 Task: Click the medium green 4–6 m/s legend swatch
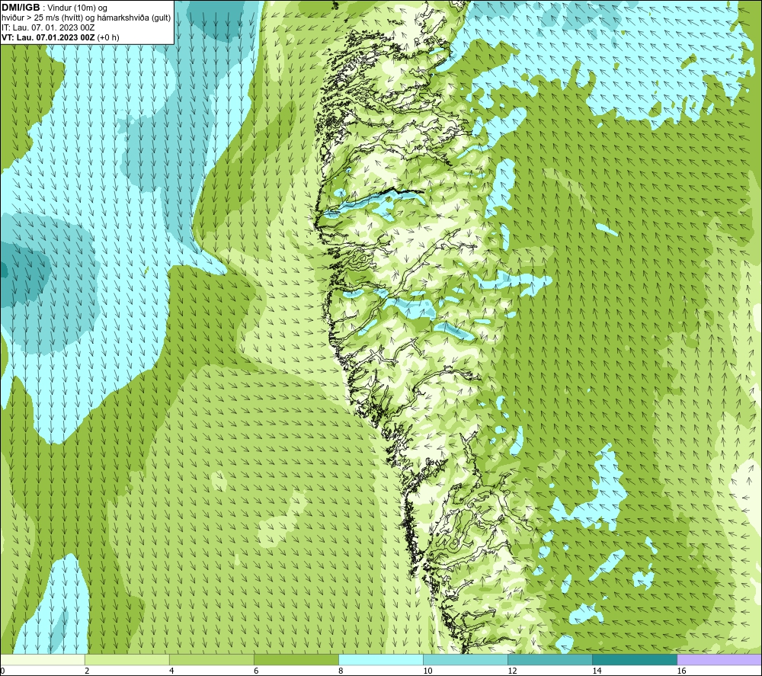tap(212, 659)
